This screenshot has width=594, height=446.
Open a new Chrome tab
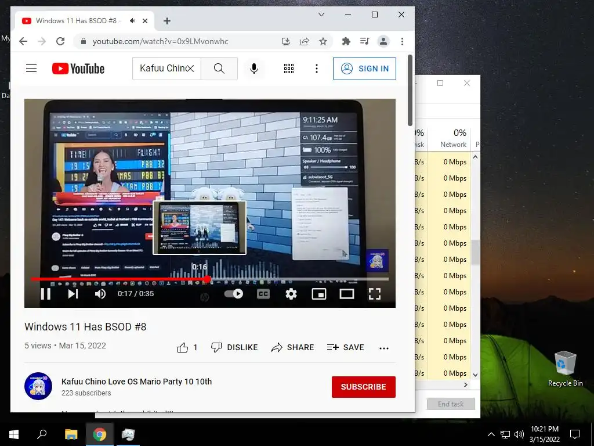tap(167, 21)
